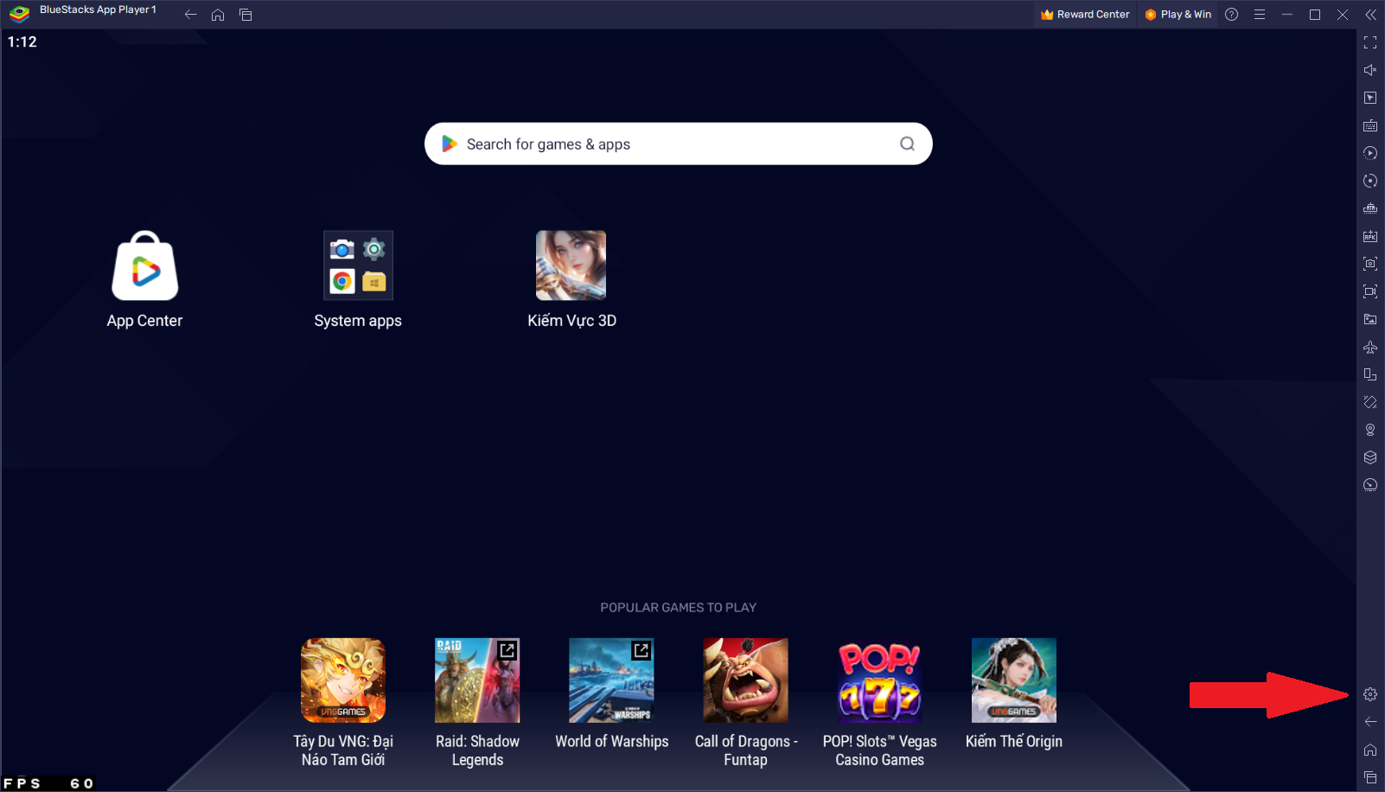Install APK using the APK icon
This screenshot has height=792, width=1385.
(1370, 236)
